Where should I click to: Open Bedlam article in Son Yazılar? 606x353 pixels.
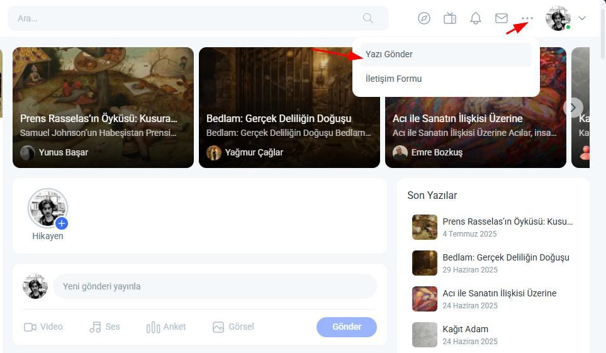[505, 257]
